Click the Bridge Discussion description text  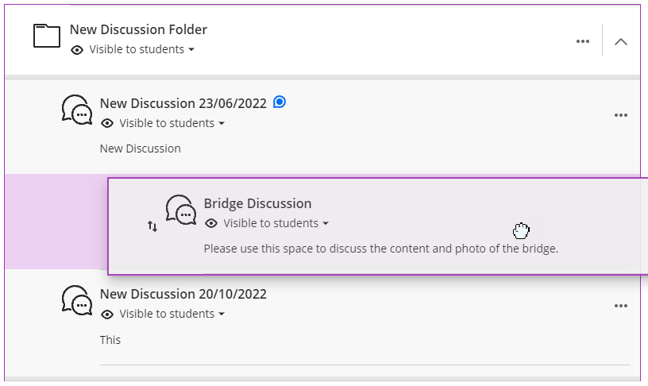(381, 249)
